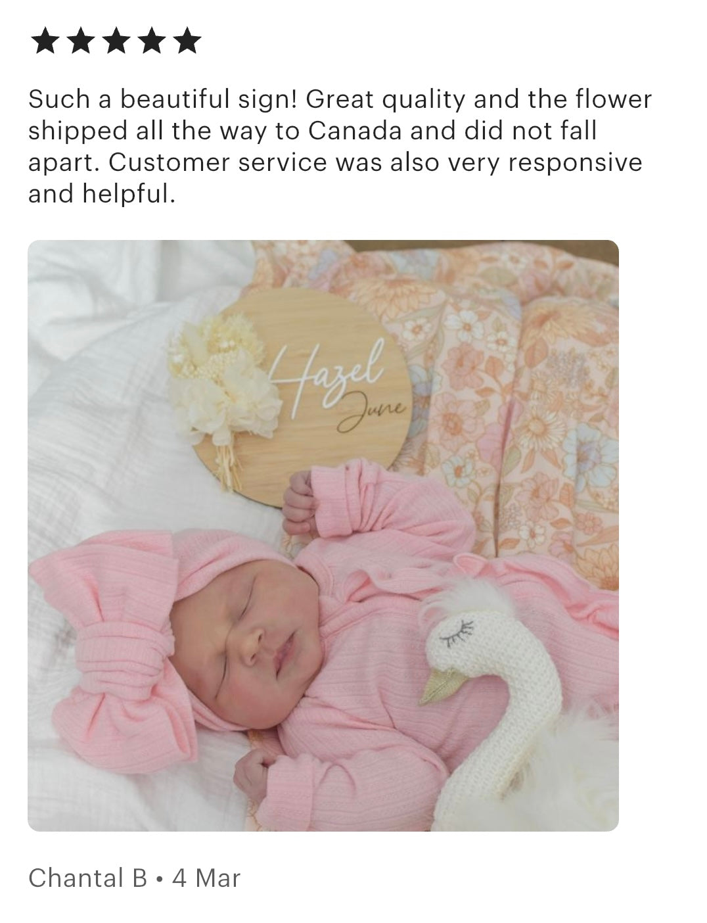Click the first rating star
Screen dimensions: 707x923
pos(45,41)
